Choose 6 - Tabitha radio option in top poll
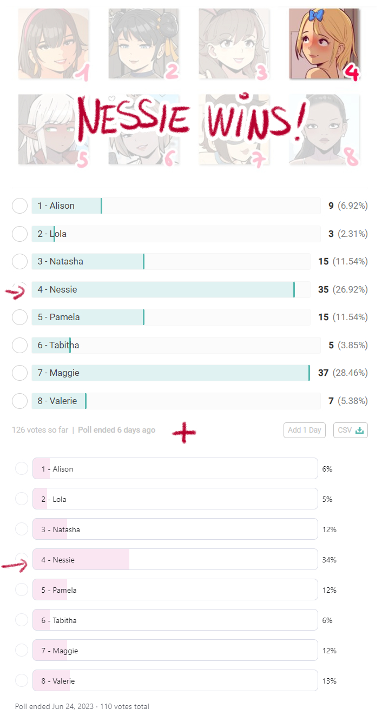382x722 pixels. 19,345
